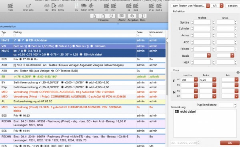Open the F sc bin visus dropdown

pyautogui.click(x=236, y=79)
